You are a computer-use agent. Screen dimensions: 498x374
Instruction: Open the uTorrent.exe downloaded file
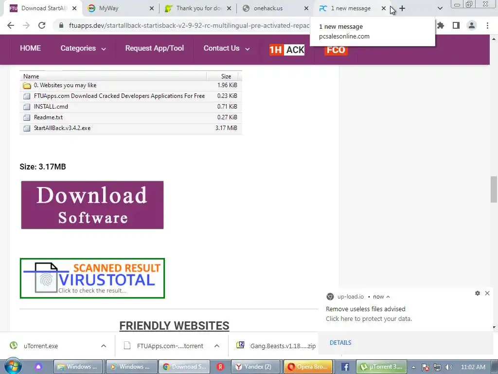41,346
